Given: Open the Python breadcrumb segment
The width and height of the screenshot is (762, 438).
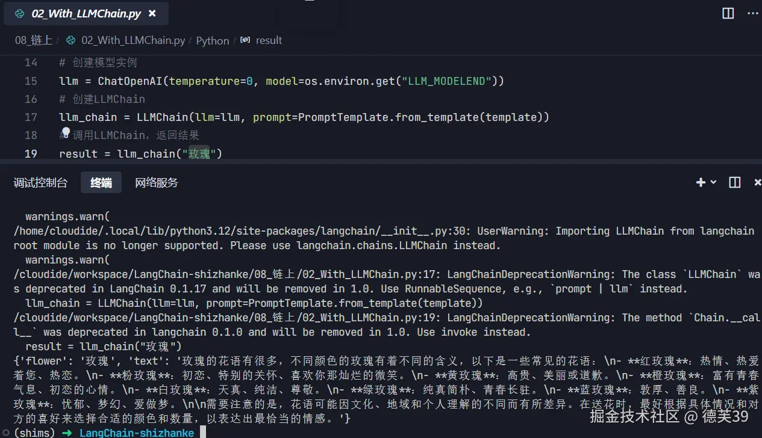Looking at the screenshot, I should 213,40.
